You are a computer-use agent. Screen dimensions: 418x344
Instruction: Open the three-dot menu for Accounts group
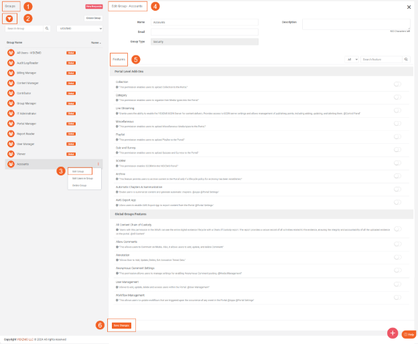[x=98, y=164]
